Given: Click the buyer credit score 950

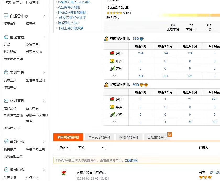Looking at the screenshot, I should coord(136,85).
